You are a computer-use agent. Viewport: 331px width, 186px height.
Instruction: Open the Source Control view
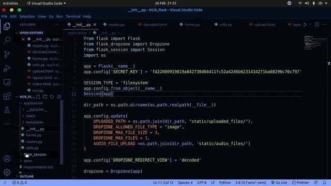[7, 54]
